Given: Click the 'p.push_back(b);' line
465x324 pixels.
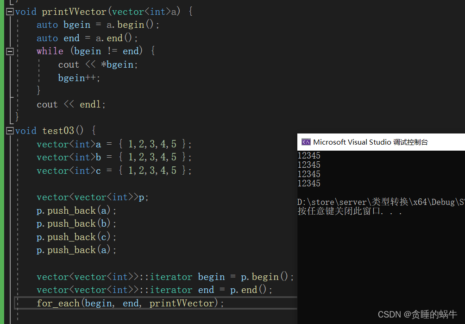Looking at the screenshot, I should click(76, 223).
